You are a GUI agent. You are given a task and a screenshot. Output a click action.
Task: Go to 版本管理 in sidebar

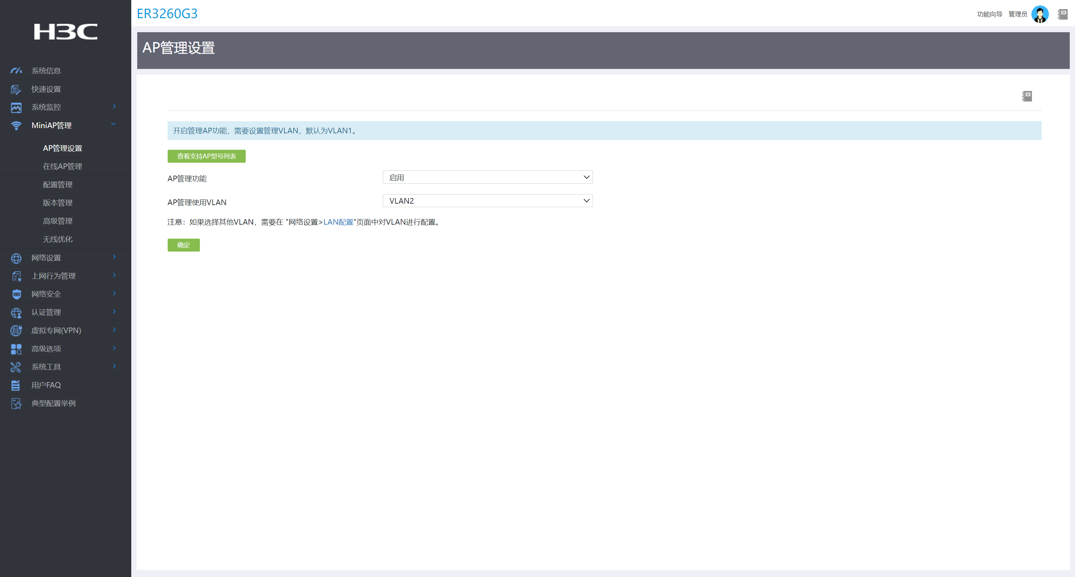click(x=58, y=203)
